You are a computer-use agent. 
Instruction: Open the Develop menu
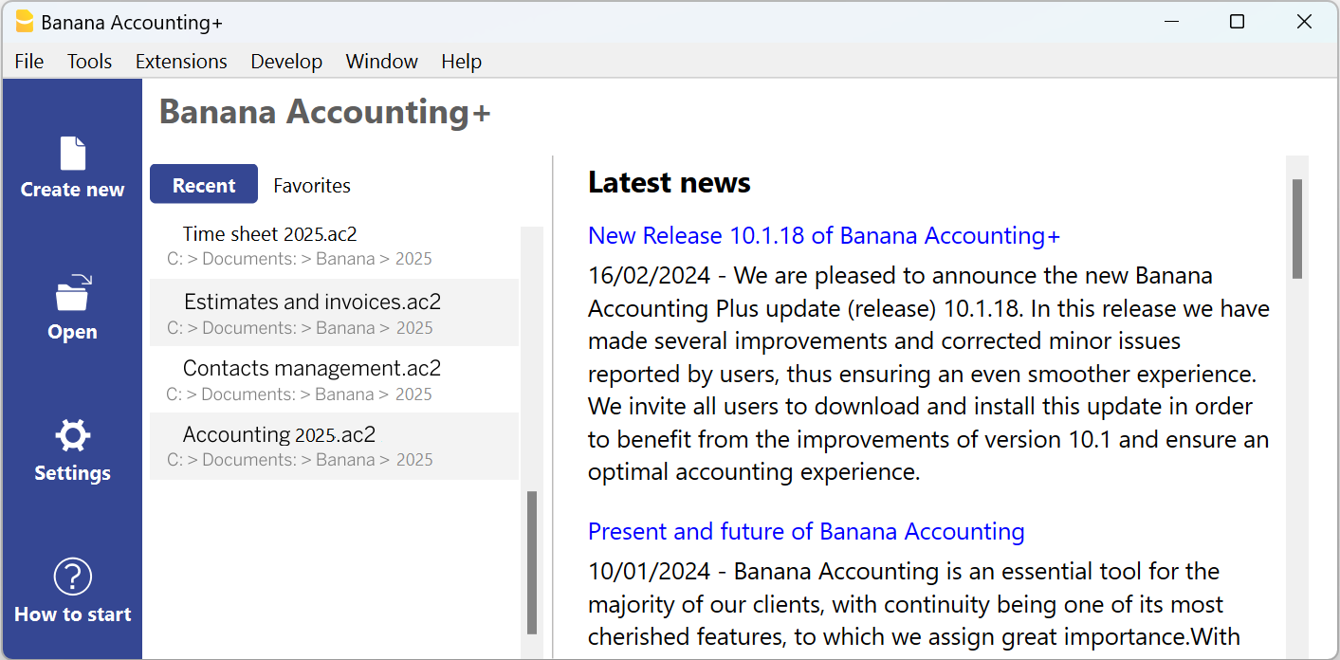286,62
